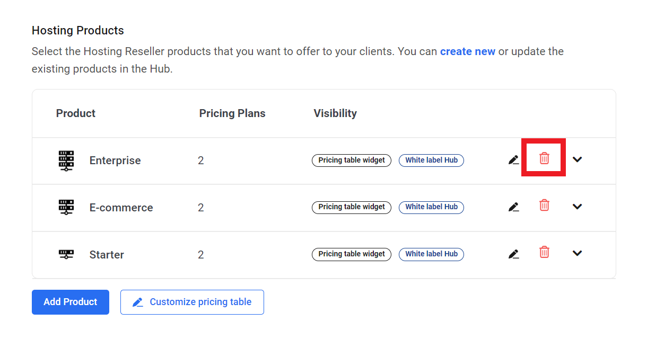The height and width of the screenshot is (339, 647).
Task: Edit the Starter product with pencil icon
Action: pos(513,254)
